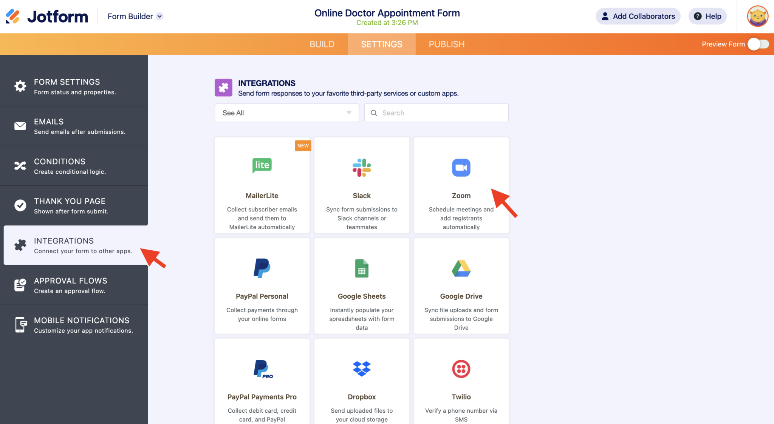Switch to the PUBLISH tab
The width and height of the screenshot is (774, 424).
tap(446, 44)
